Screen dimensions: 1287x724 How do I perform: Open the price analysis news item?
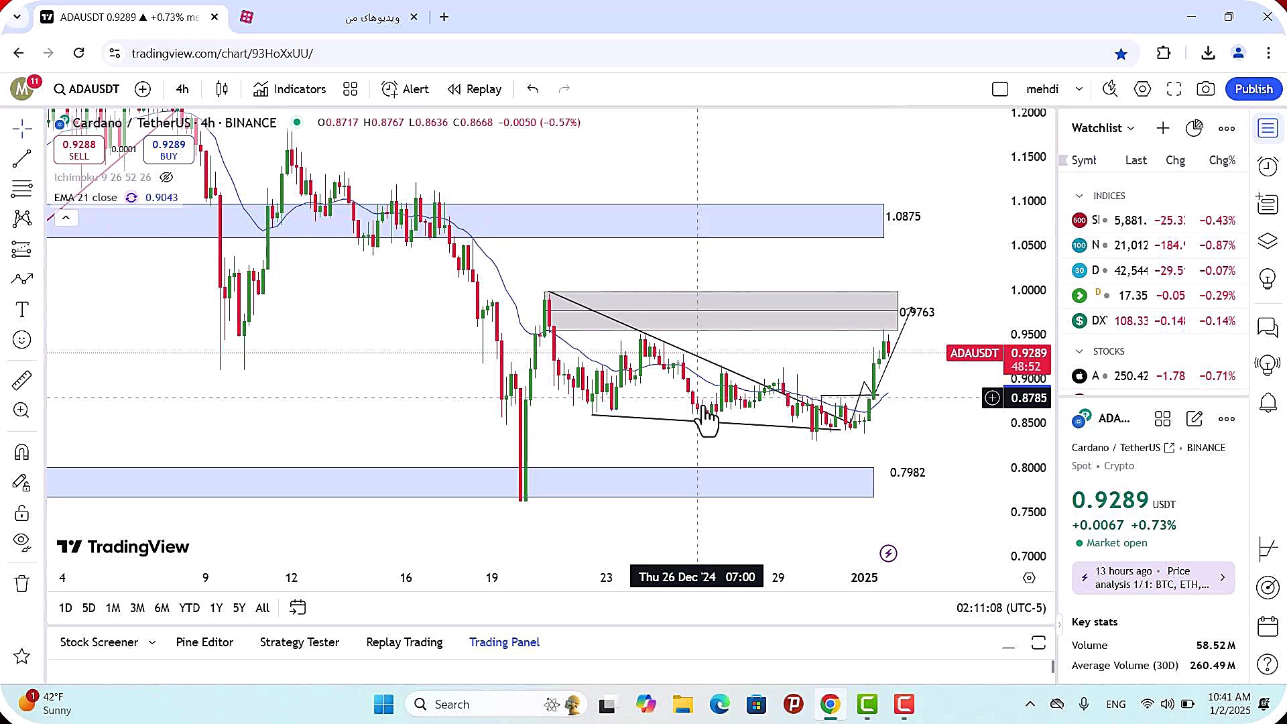[x=1153, y=577]
